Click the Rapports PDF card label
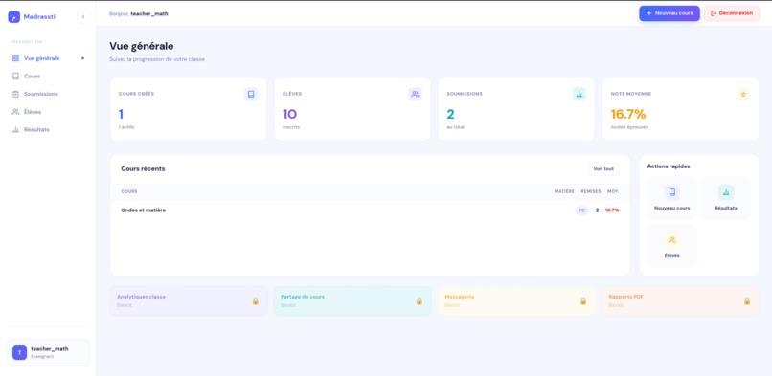This screenshot has height=376, width=772. pos(625,297)
